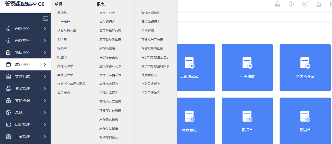Open the 序列号流转表 report link
Viewport: 332px width, 144px height.
(x=151, y=93)
